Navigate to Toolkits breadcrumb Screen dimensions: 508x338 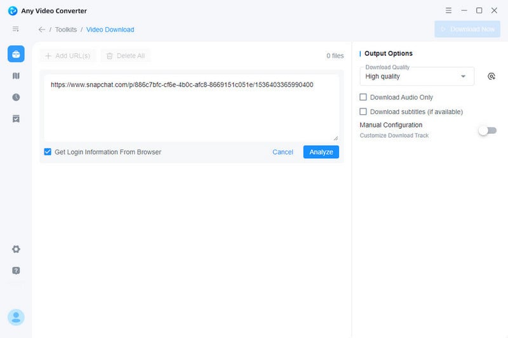tap(66, 29)
